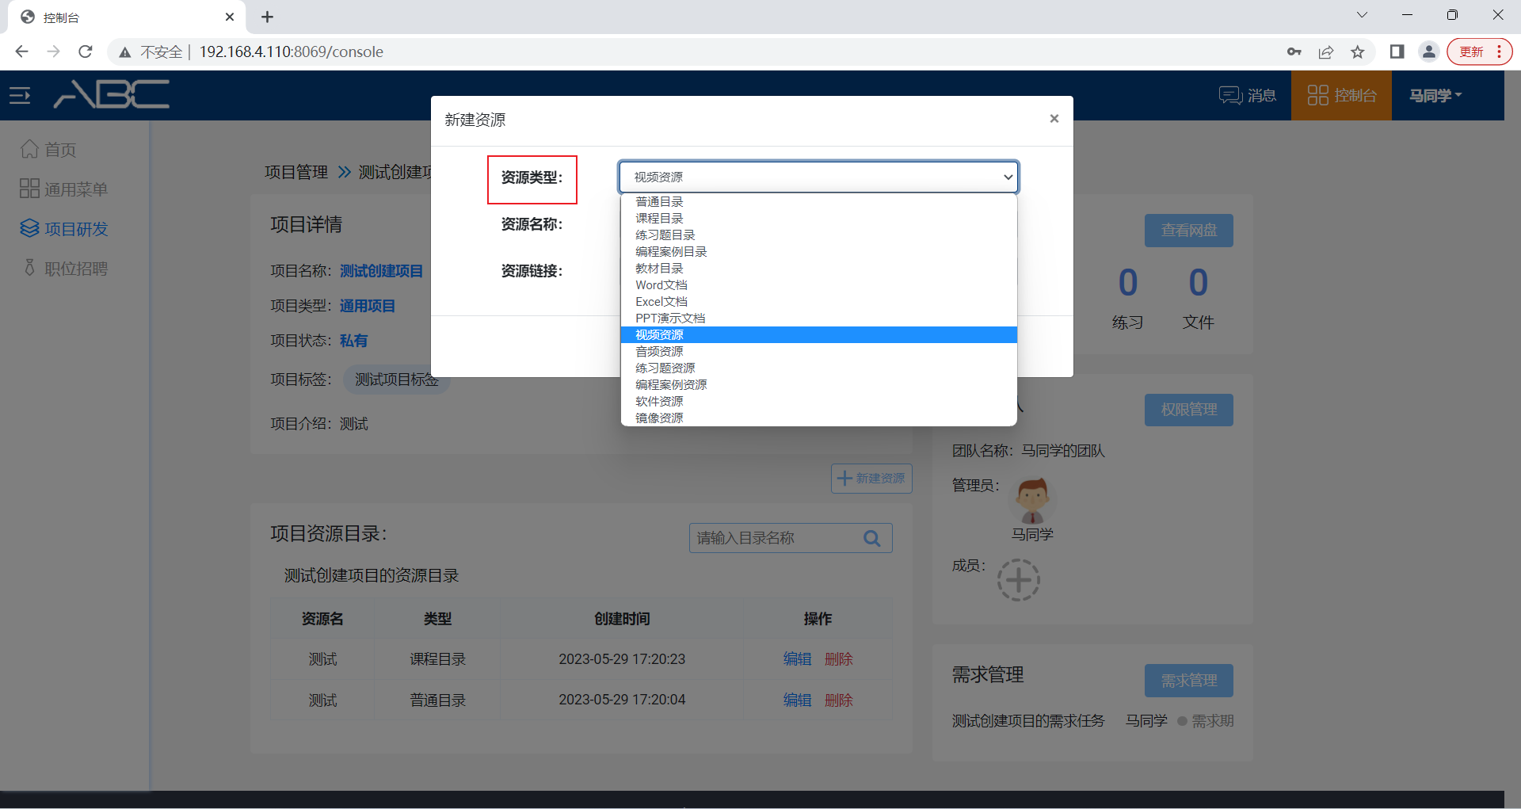Open browser side panel icon
This screenshot has height=809, width=1521.
(x=1397, y=52)
